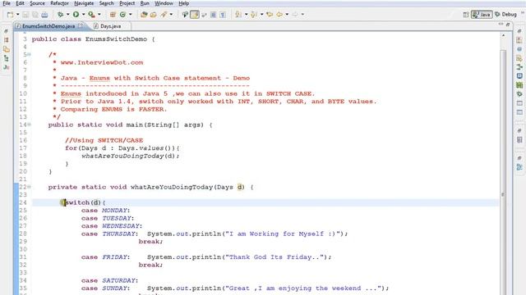Collapse whatAreYouDoingToday method at line 22

pyautogui.click(x=30, y=187)
